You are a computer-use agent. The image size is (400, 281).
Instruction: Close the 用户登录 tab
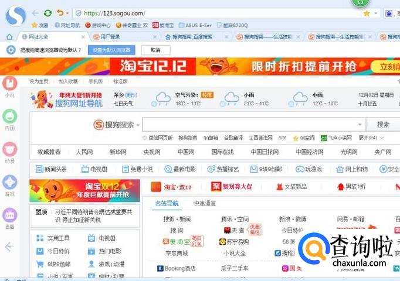pos(155,37)
